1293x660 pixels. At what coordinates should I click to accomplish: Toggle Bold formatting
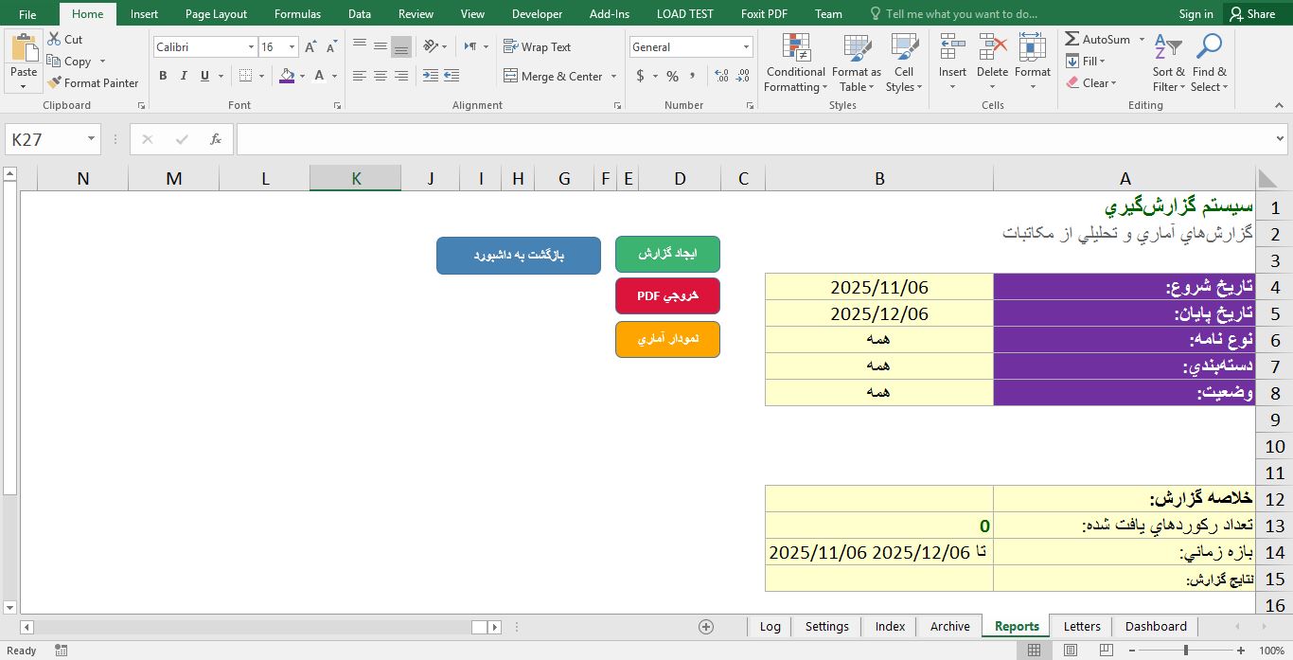point(163,77)
